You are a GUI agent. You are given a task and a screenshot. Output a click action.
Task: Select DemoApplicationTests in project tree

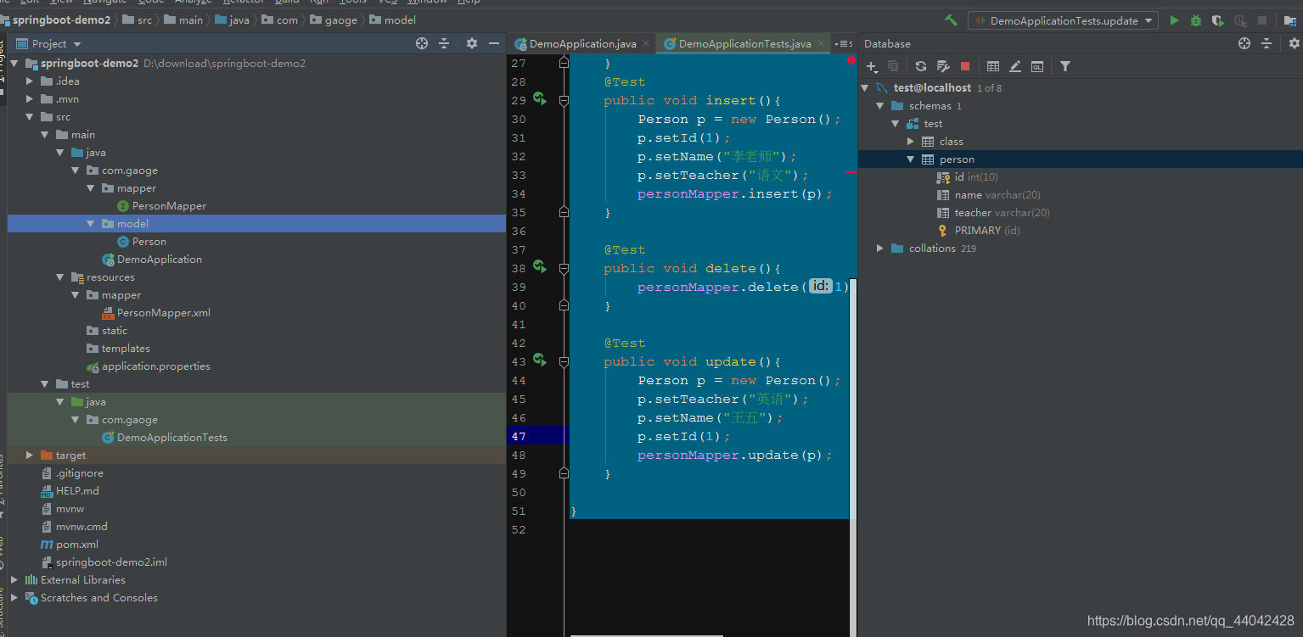[x=172, y=438]
